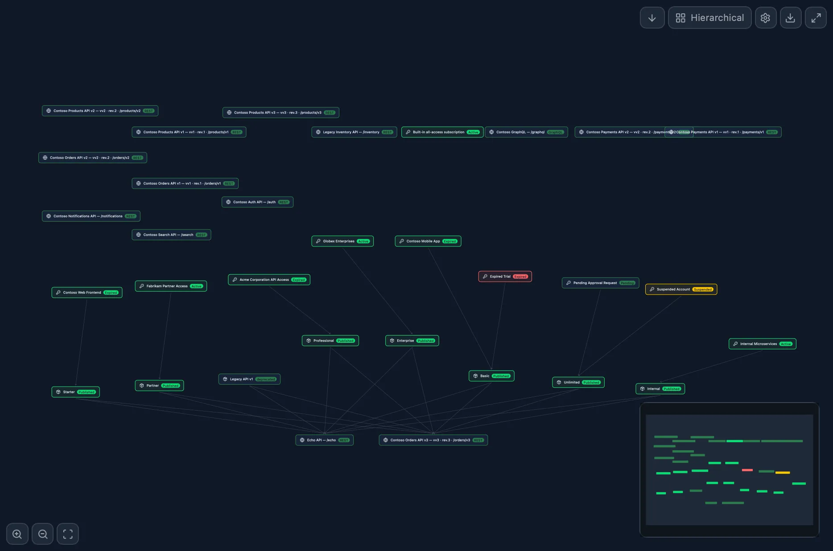Open the Hierarchical layout selector
The width and height of the screenshot is (833, 551).
(x=709, y=18)
